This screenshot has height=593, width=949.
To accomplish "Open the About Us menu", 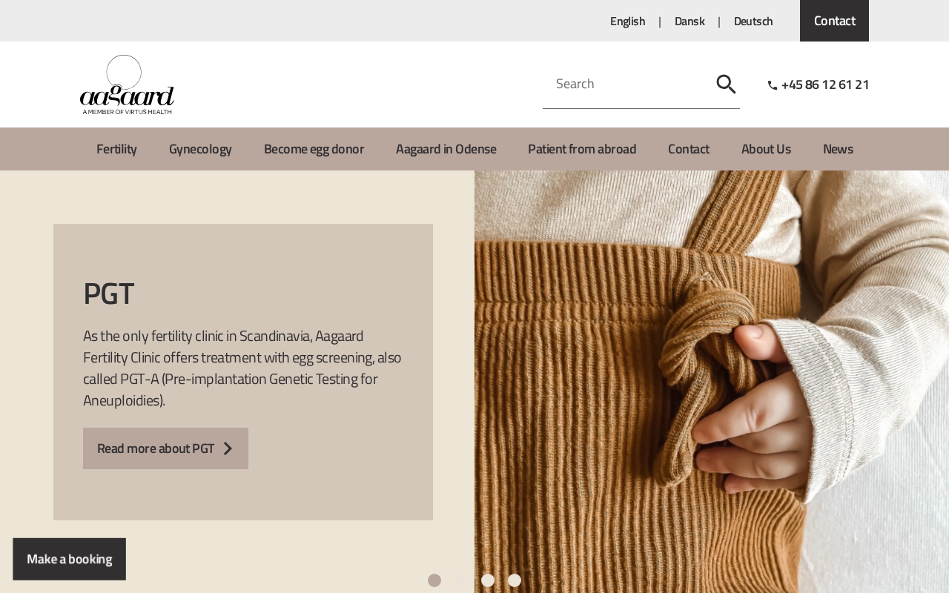I will [x=766, y=149].
